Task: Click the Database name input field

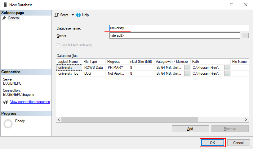Action: [179, 28]
